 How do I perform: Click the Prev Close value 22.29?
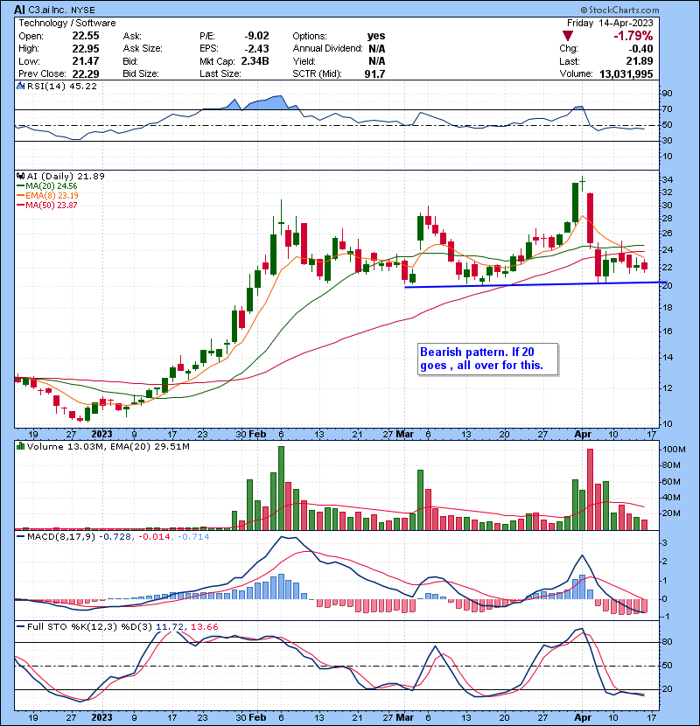(85, 73)
